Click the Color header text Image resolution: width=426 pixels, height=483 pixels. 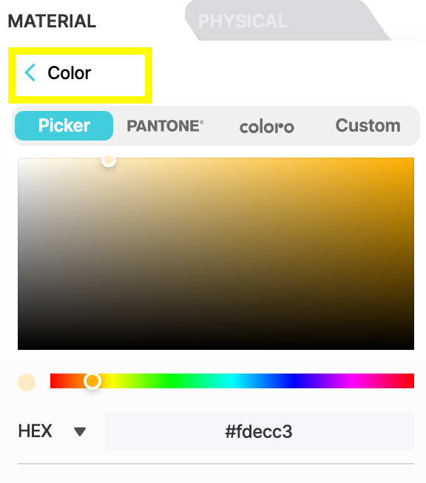(69, 73)
